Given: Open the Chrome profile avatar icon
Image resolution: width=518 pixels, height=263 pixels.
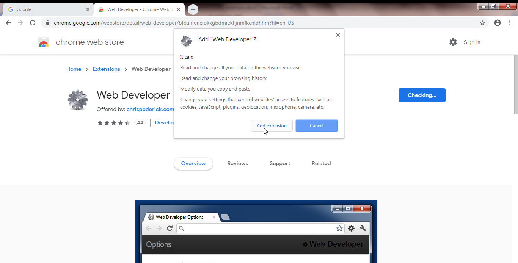Looking at the screenshot, I should [x=498, y=23].
